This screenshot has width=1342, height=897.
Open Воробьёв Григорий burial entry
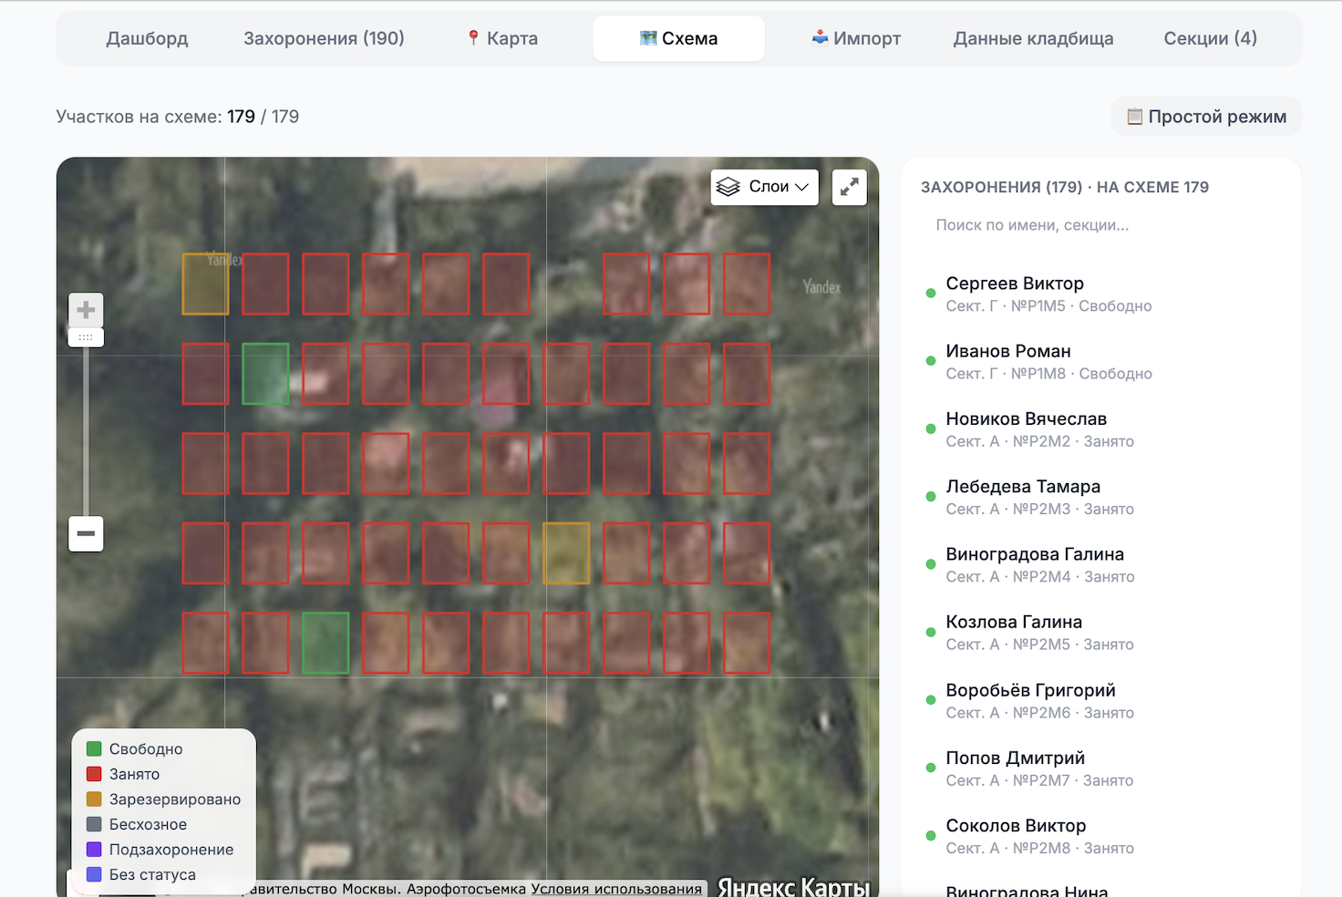pyautogui.click(x=1100, y=700)
